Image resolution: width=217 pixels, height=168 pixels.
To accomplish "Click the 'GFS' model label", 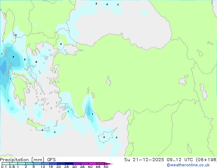I will (x=51, y=160).
